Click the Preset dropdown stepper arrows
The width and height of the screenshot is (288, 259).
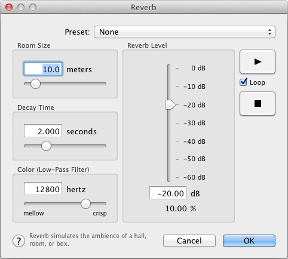269,32
